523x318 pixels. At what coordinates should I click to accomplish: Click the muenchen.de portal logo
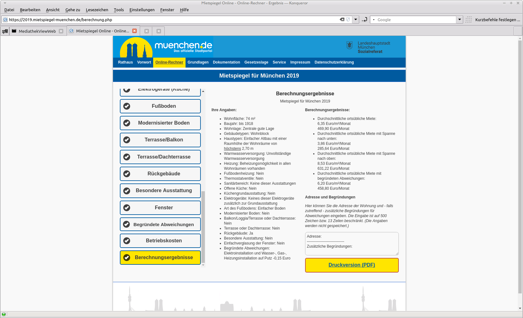[166, 47]
